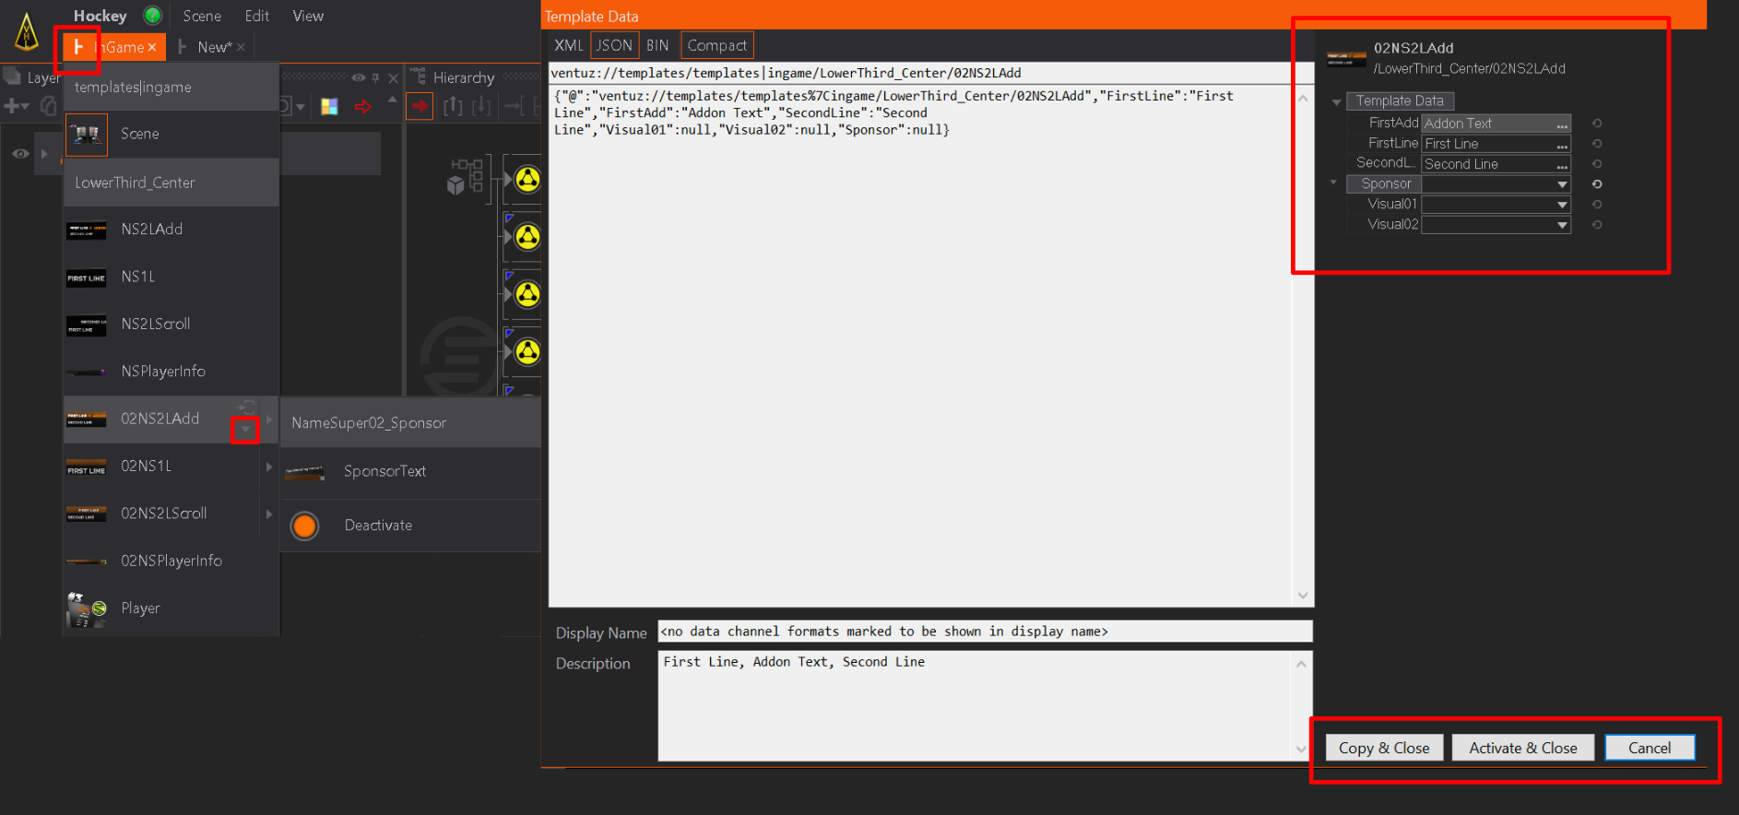Click the move-up bracket icon in Hierarchy

[x=453, y=107]
